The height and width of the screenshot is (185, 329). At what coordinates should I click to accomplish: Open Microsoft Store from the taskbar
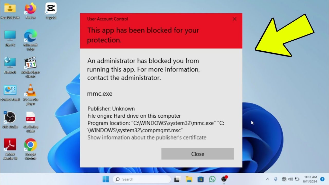point(200,179)
